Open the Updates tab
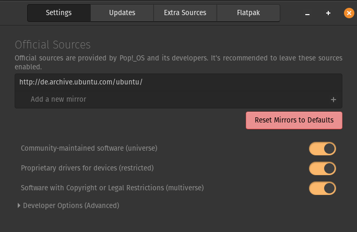Image resolution: width=357 pixels, height=232 pixels. click(x=122, y=13)
